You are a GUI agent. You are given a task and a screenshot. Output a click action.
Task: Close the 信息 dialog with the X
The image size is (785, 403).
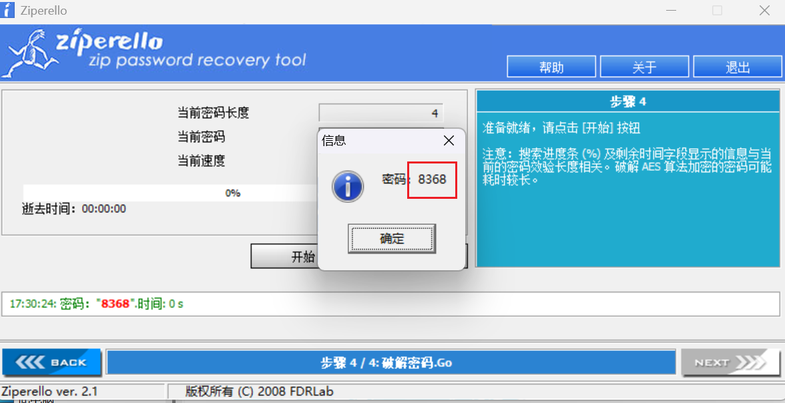[x=449, y=141]
